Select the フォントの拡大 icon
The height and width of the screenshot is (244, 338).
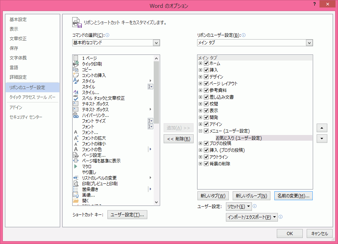(x=76, y=138)
